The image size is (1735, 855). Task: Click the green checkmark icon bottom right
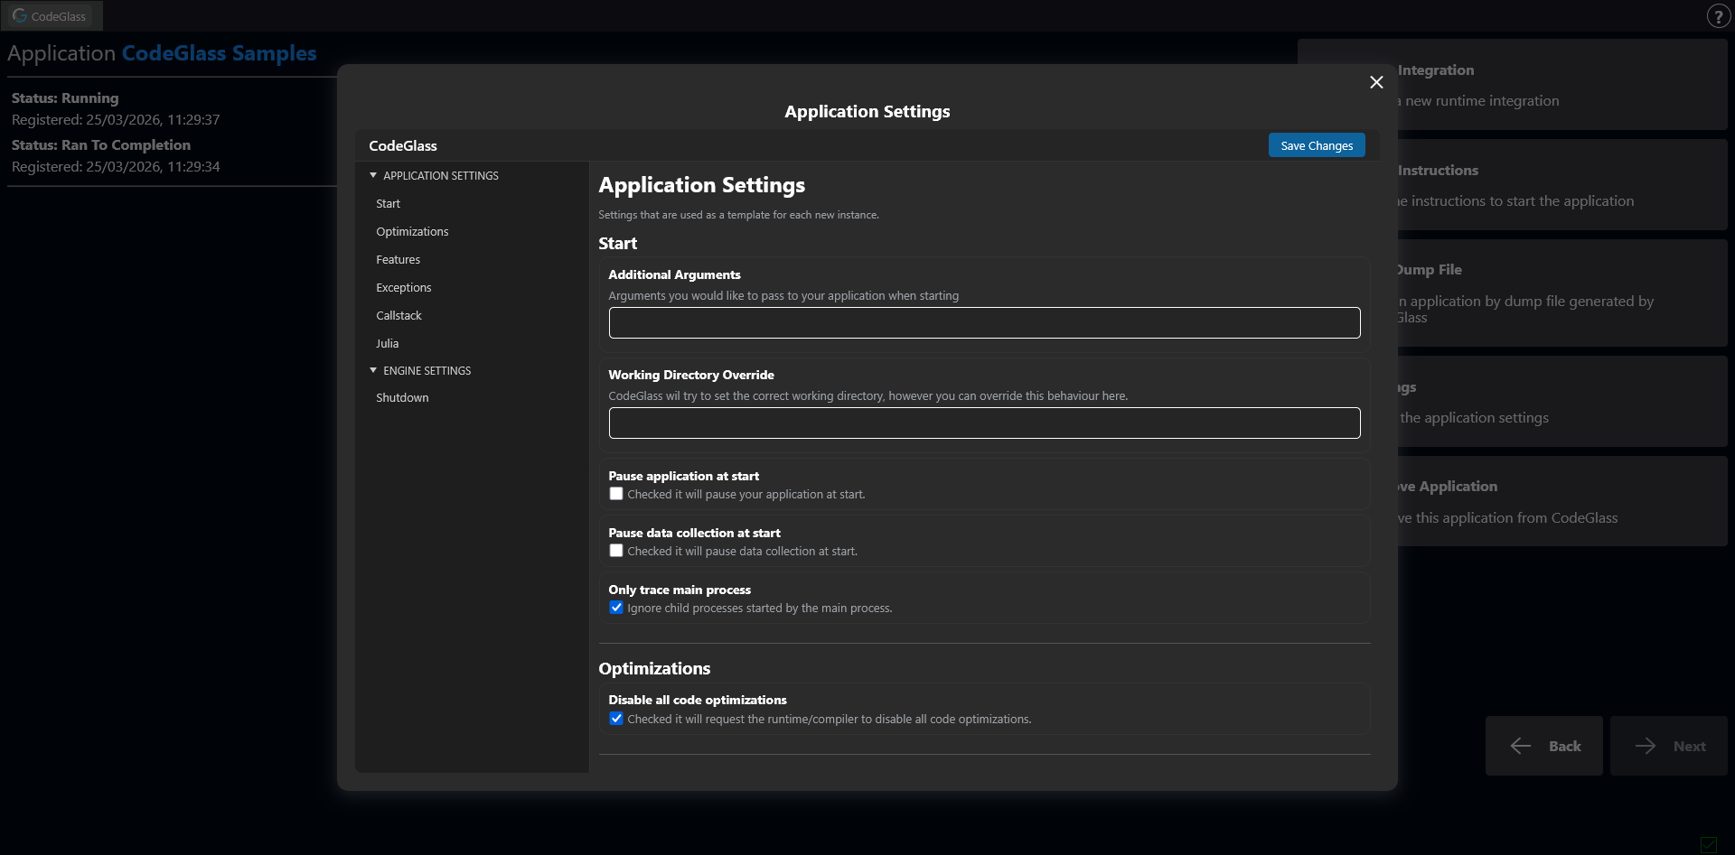pyautogui.click(x=1711, y=845)
